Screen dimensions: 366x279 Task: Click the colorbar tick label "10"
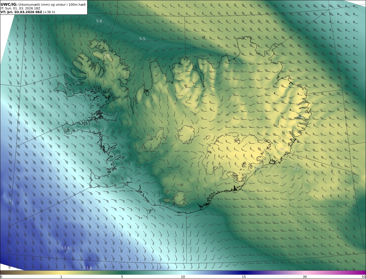coord(183,277)
